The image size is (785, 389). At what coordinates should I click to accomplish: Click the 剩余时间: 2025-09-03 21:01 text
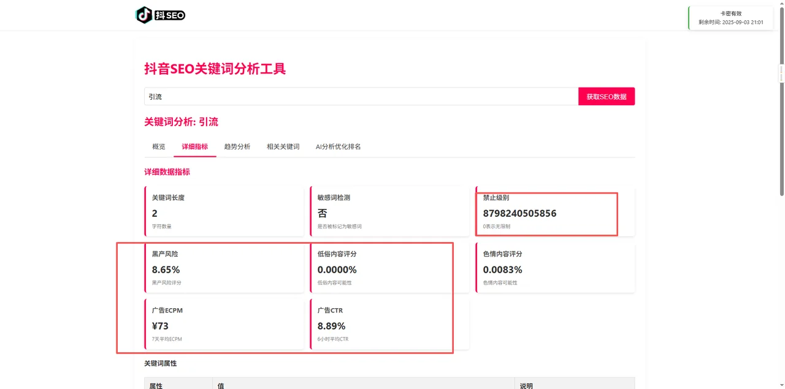point(731,22)
